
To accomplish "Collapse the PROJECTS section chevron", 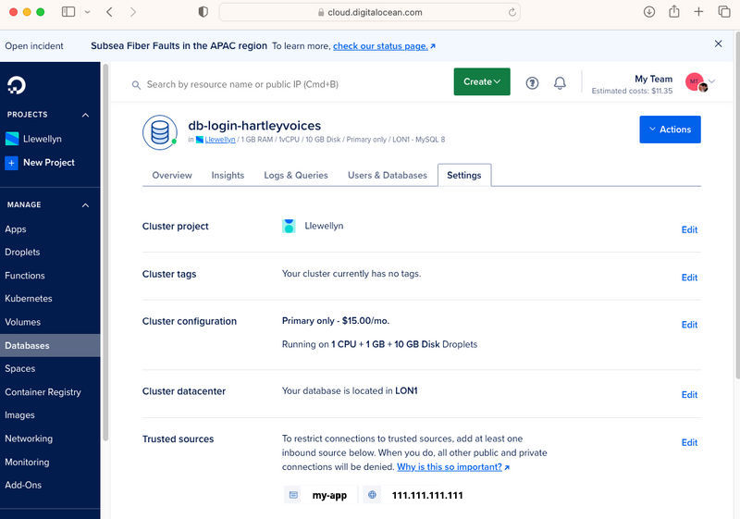I will (85, 115).
